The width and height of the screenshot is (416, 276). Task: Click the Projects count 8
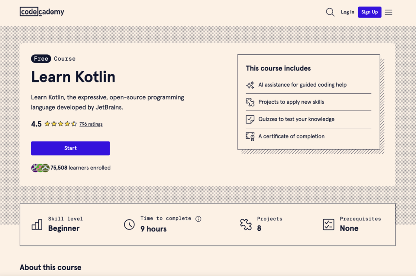259,228
